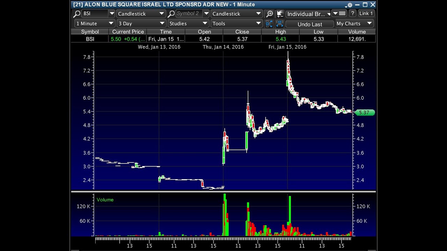Click the zoom-in magnifier icon
This screenshot has width=447, height=251.
(x=270, y=14)
